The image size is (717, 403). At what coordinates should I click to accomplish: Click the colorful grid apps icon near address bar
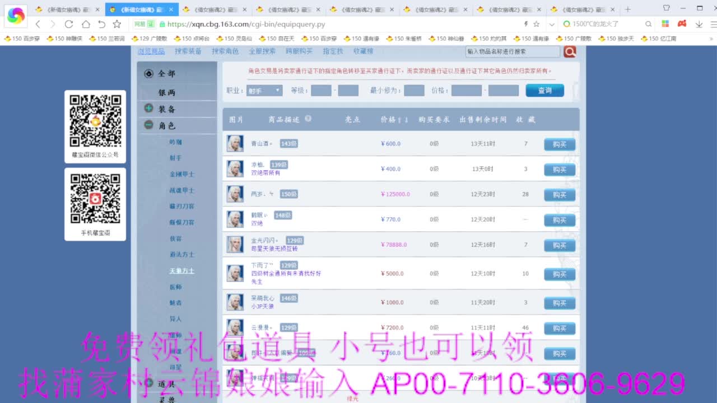[x=665, y=24]
